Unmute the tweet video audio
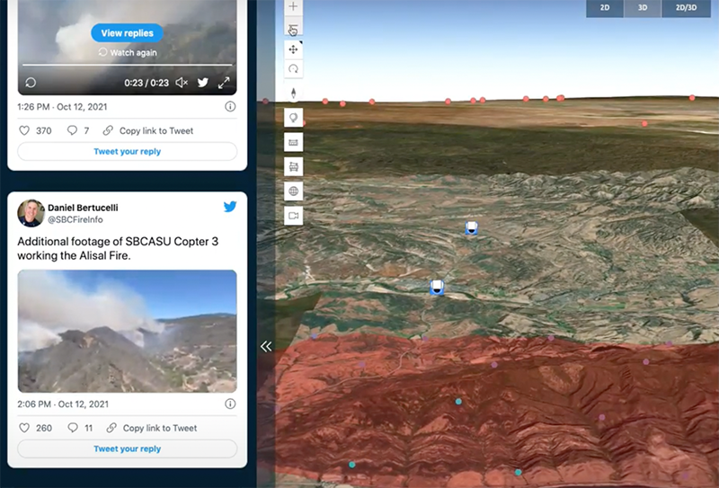719x488 pixels. pyautogui.click(x=182, y=83)
